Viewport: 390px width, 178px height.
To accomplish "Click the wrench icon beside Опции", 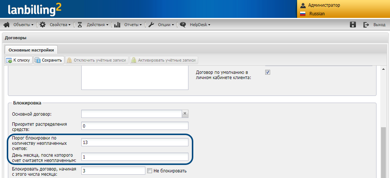I will pos(151,25).
